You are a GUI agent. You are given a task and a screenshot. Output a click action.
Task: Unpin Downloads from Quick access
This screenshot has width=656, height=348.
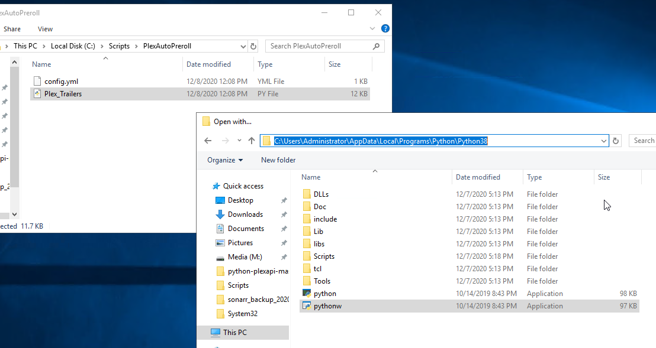coord(284,214)
